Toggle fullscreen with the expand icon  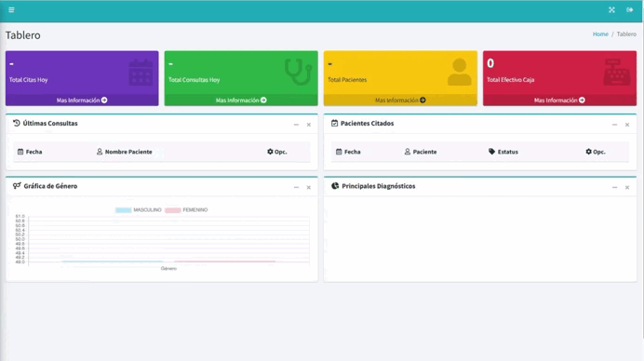tap(611, 10)
